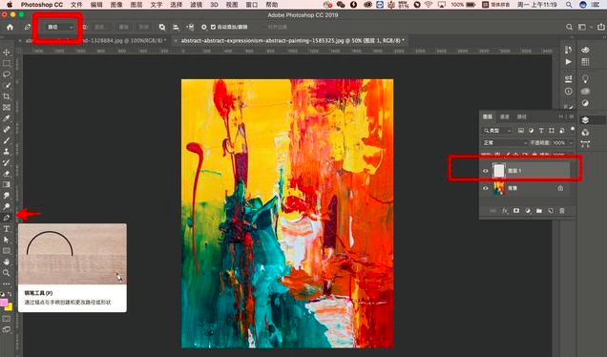Open the pen options gear menu

(204, 27)
